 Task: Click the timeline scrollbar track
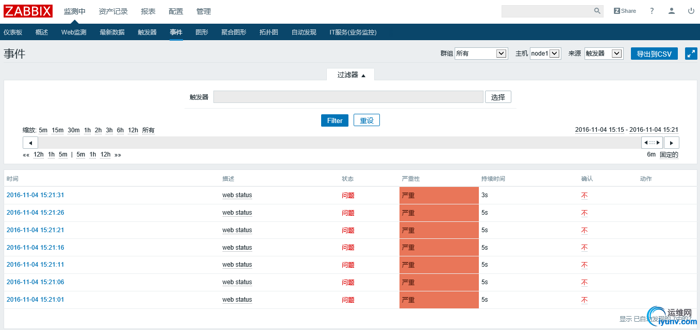[339, 143]
